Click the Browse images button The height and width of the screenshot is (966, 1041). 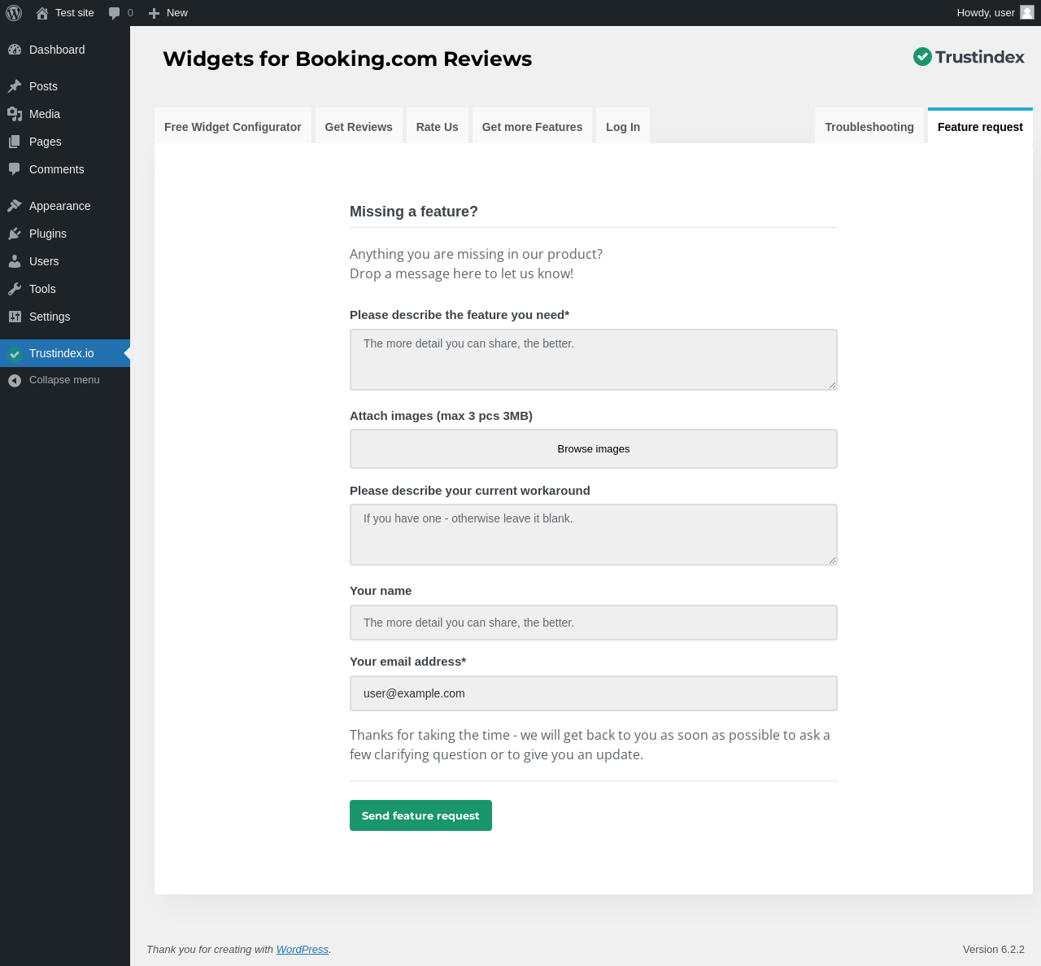coord(594,449)
